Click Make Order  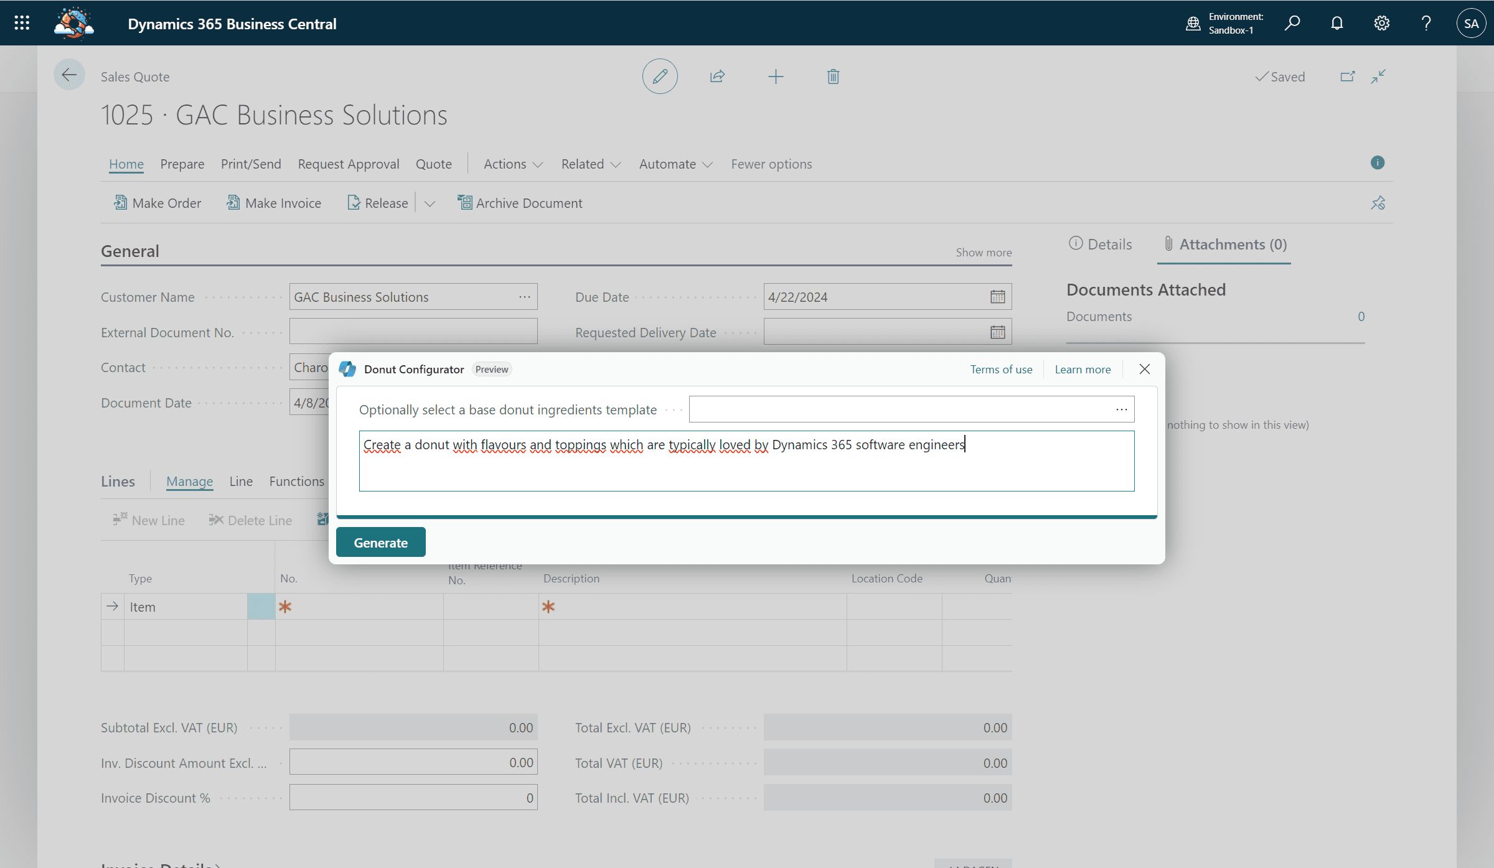[157, 203]
